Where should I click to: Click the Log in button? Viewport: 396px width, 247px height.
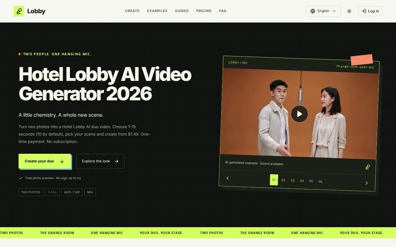click(x=370, y=11)
